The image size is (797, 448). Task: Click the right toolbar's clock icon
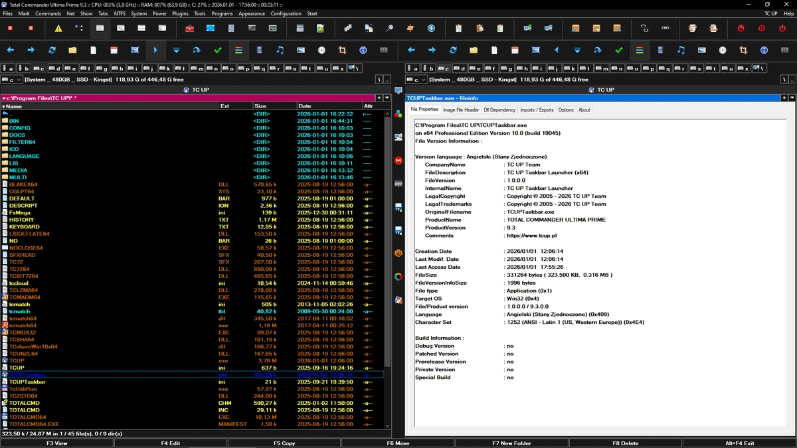pyautogui.click(x=723, y=50)
